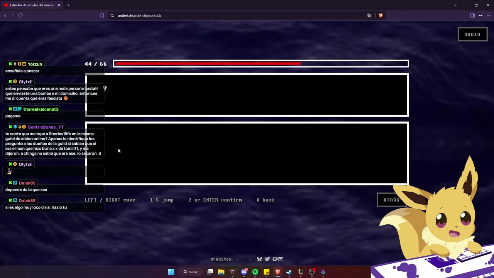Click the chat message "depende de lo que sea"
This screenshot has width=494, height=278.
pos(26,190)
